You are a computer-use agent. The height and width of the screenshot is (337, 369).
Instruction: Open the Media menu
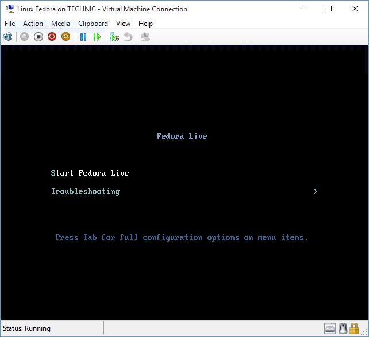(60, 24)
